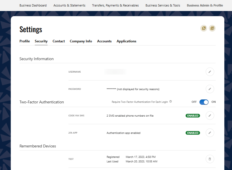This screenshot has width=232, height=170.
Task: Toggle Two-Factor Authentication for each login
Action: [x=204, y=102]
